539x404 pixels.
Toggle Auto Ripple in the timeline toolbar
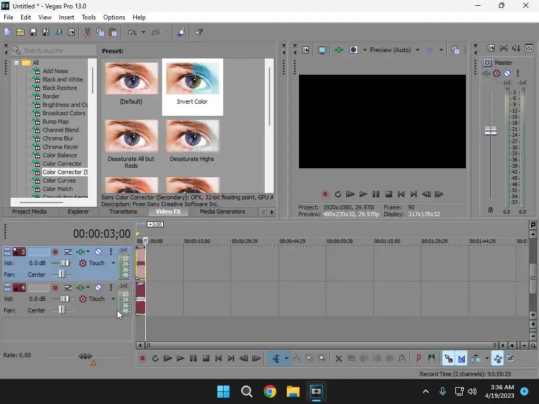click(x=476, y=359)
